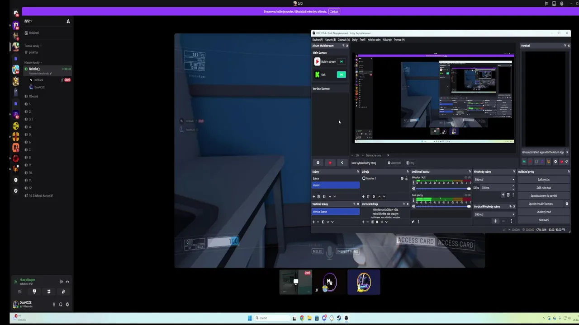579x325 pixels.
Task: Click Vlastnosti button under preview
Action: pos(394,163)
